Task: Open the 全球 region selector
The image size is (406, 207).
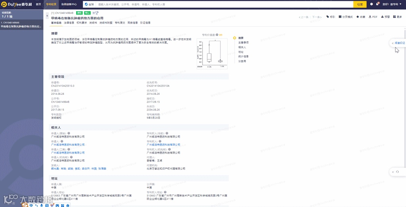Action: tap(89, 4)
